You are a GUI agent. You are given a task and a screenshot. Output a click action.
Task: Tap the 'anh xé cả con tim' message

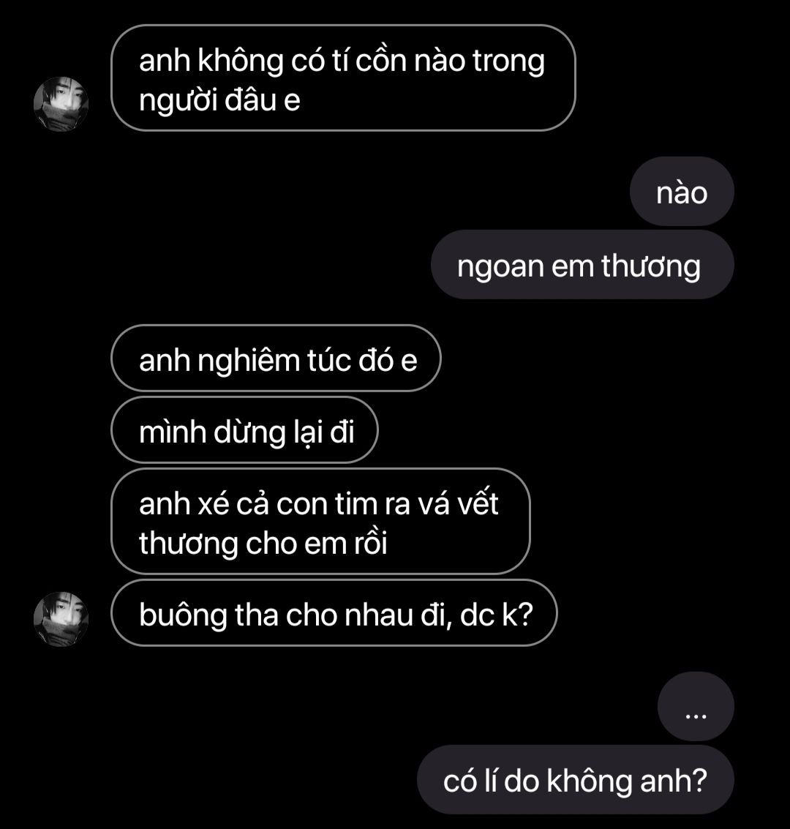point(320,521)
